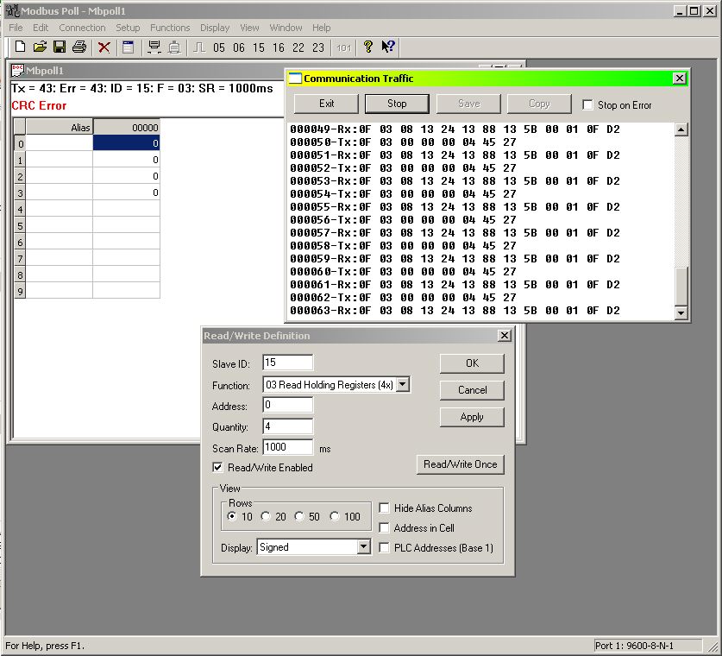The height and width of the screenshot is (656, 722).
Task: Click the traffic log scrollbar up arrow
Action: tap(681, 129)
